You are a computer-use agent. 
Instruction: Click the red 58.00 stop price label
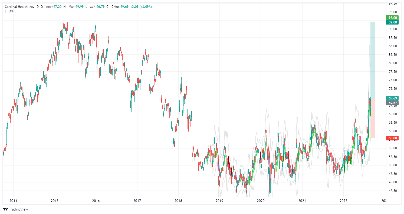click(x=393, y=138)
